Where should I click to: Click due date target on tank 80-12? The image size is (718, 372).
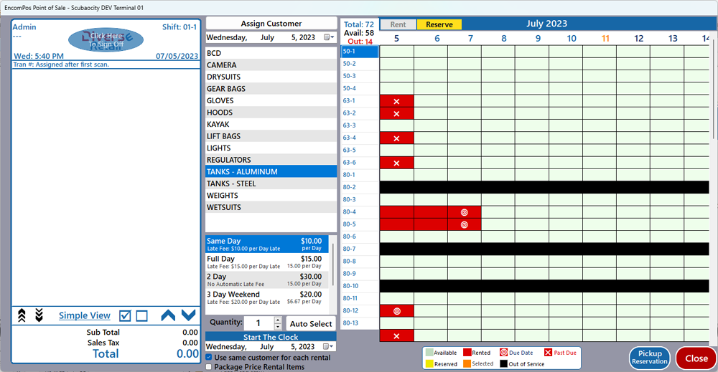[396, 311]
